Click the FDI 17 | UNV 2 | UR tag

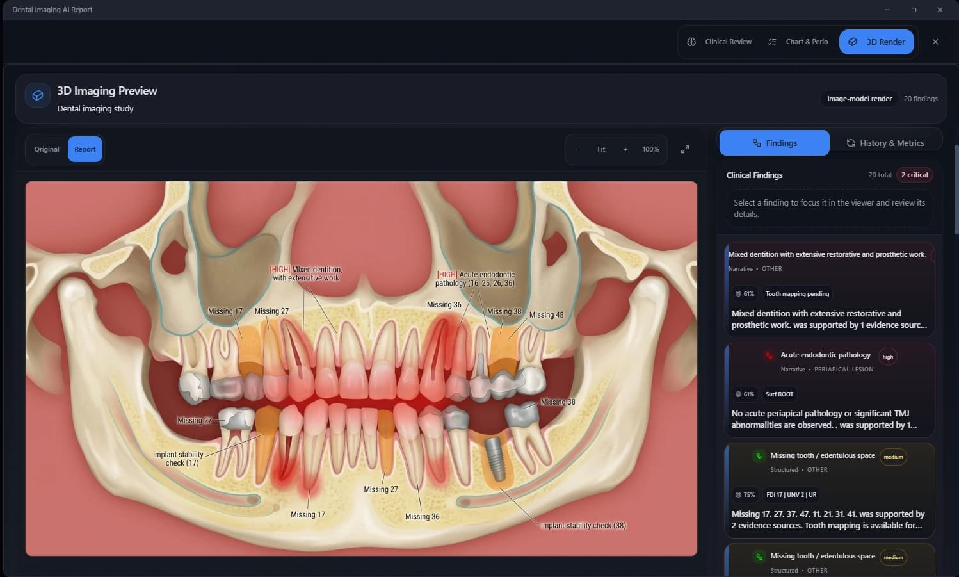[x=791, y=495]
